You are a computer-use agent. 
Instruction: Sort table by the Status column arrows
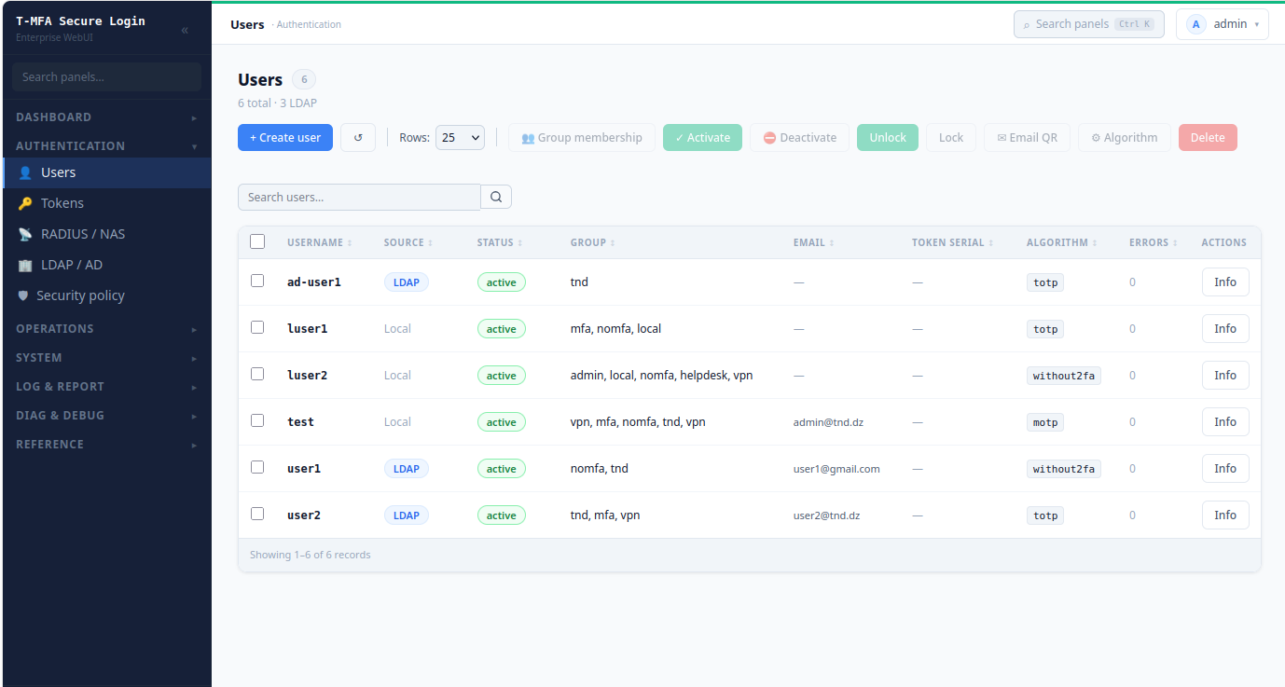(x=520, y=242)
